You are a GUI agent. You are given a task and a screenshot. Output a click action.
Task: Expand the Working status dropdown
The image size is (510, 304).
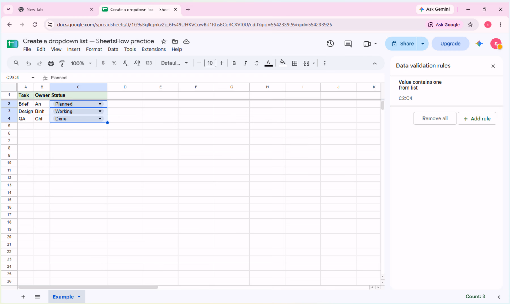(100, 111)
